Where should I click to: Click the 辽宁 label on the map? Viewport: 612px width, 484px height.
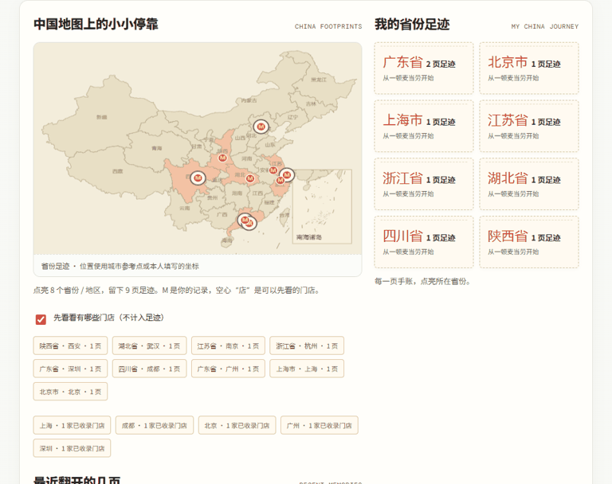[x=292, y=117]
